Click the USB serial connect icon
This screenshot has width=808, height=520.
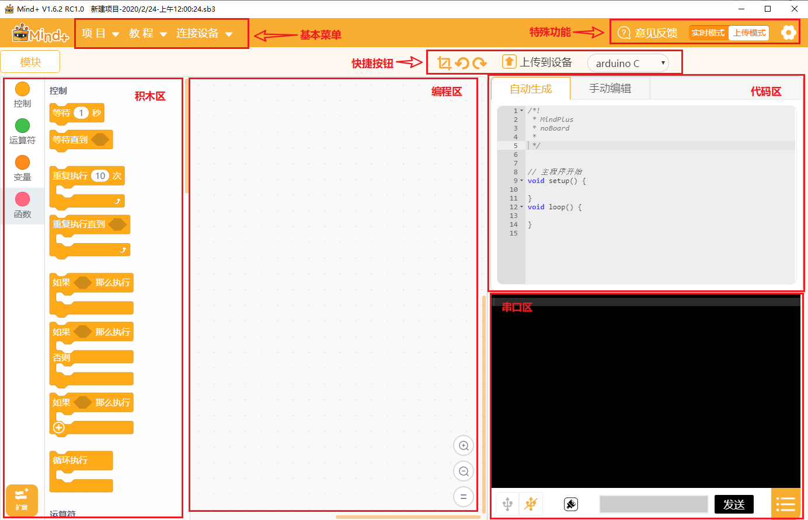tap(507, 504)
